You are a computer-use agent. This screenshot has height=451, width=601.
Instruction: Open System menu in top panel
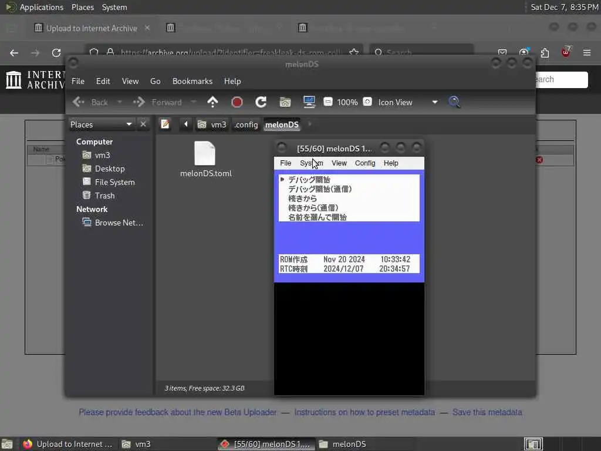pyautogui.click(x=114, y=7)
